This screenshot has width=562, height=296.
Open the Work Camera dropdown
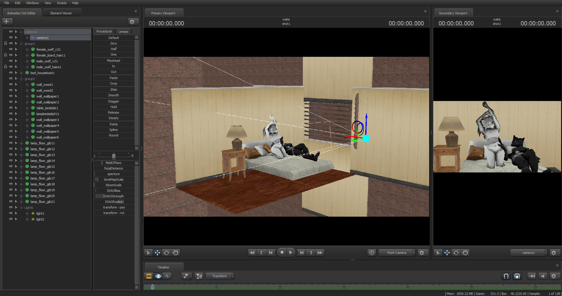[x=397, y=253]
